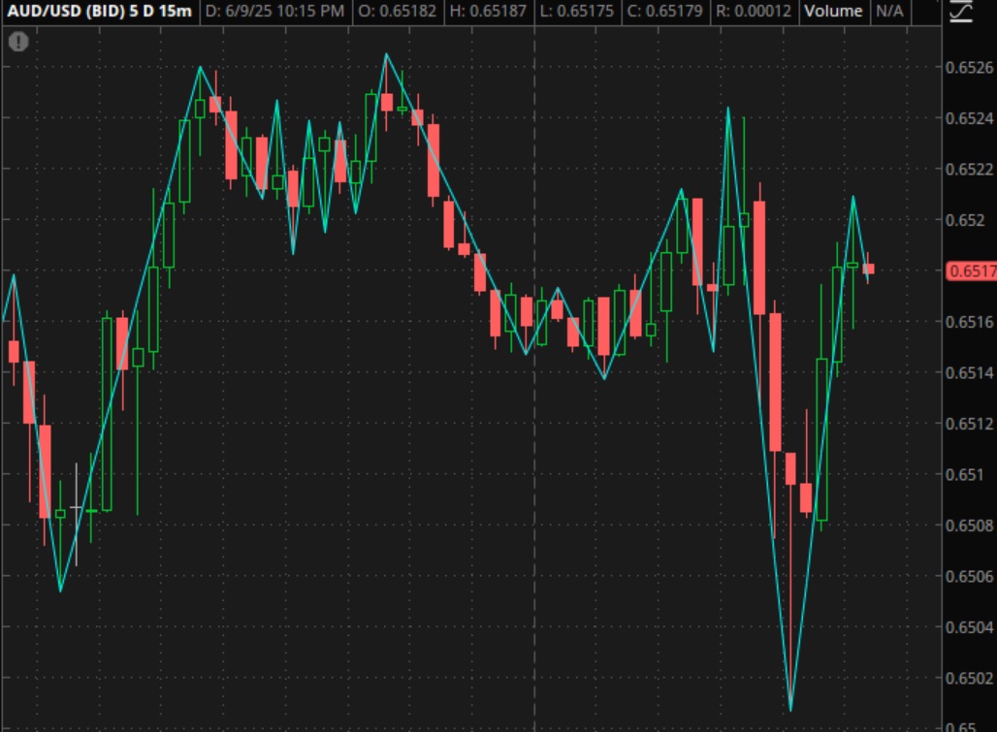Click the N/A volume value

(x=889, y=12)
